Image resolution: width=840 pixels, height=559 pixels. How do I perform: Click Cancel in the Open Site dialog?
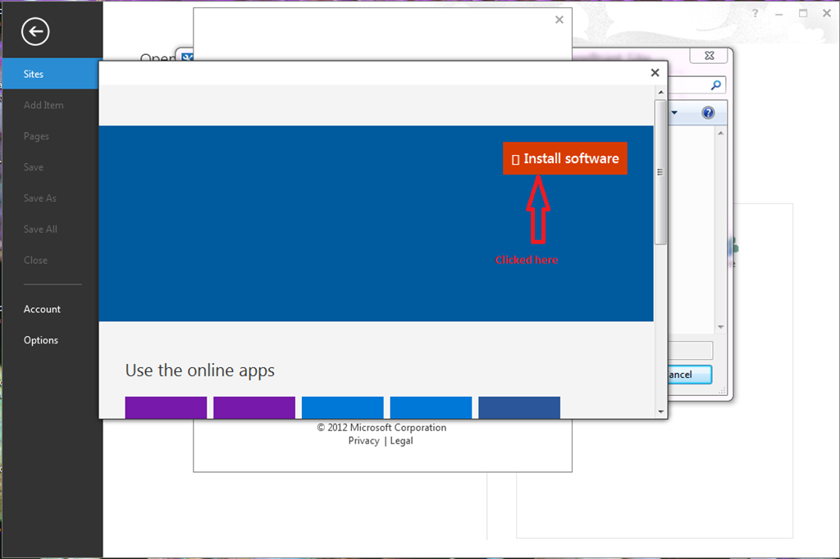pos(690,375)
